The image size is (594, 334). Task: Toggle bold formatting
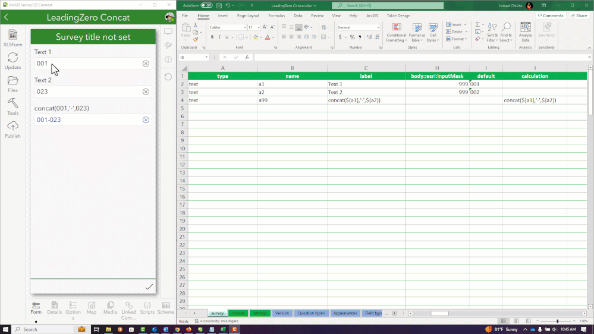coord(212,37)
